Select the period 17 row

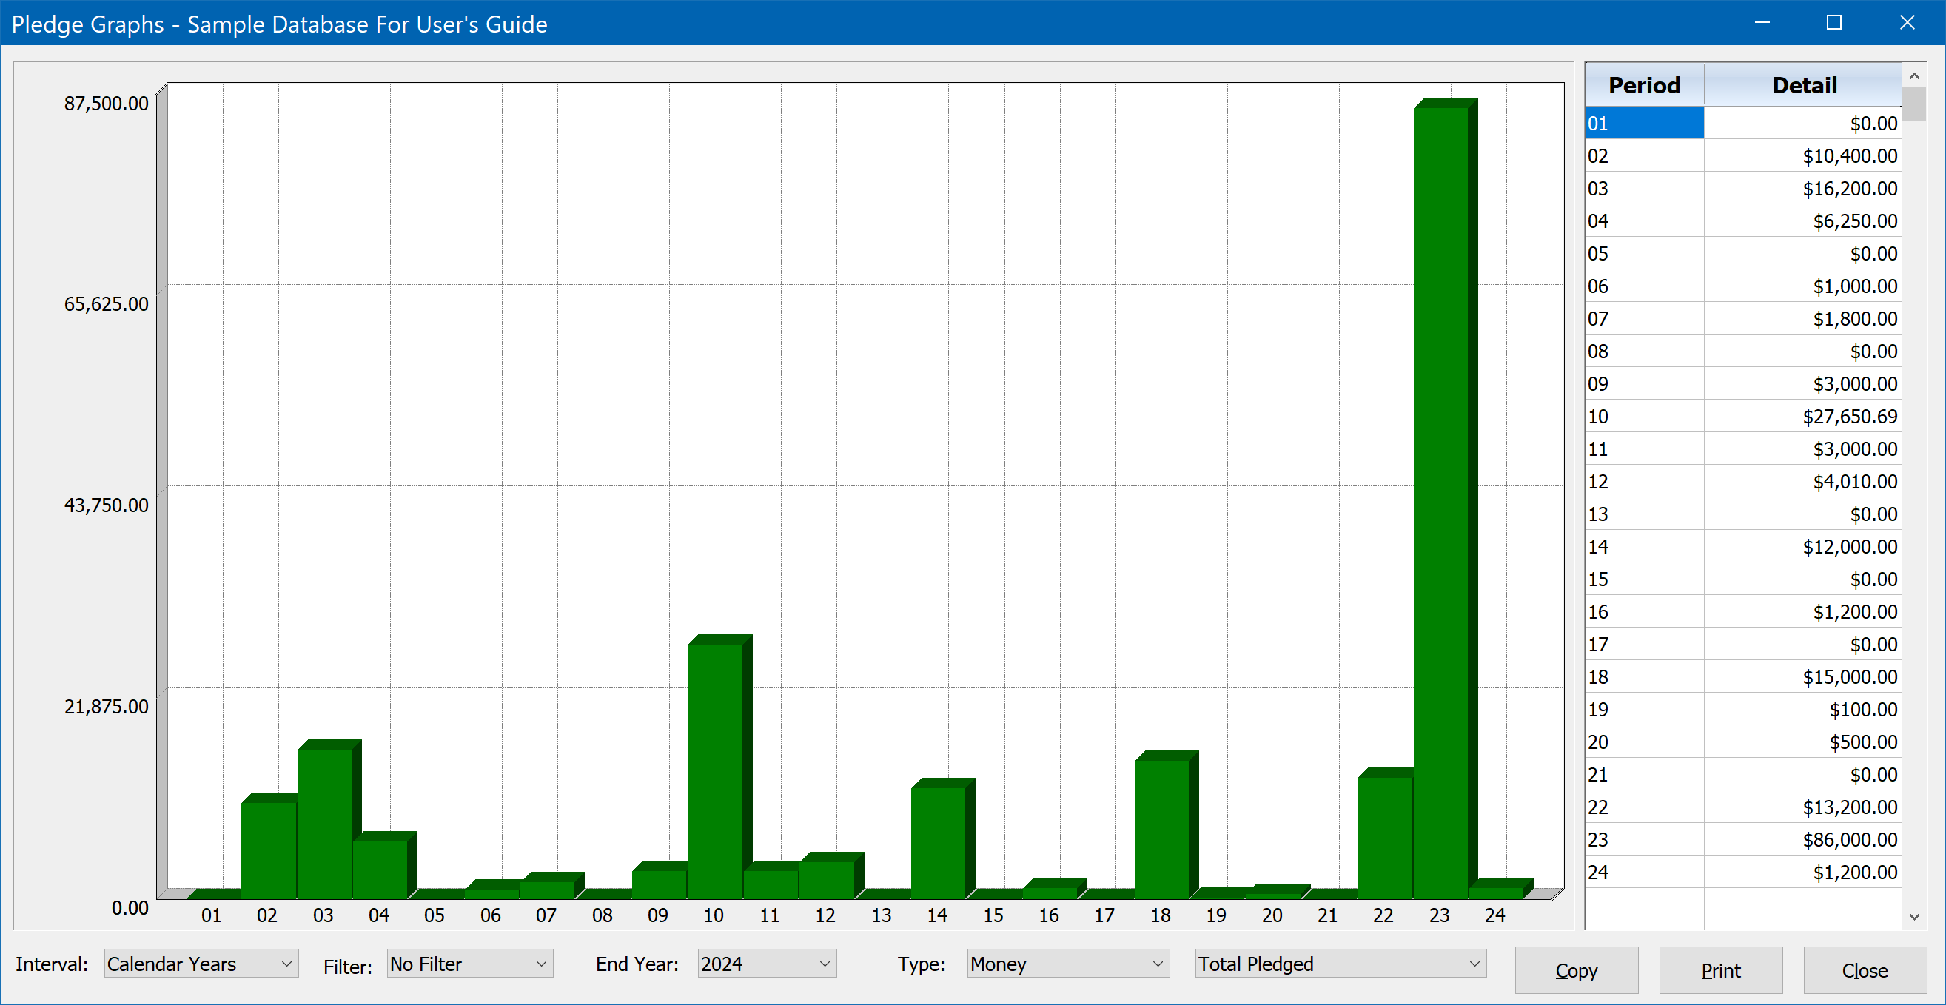pyautogui.click(x=1742, y=644)
